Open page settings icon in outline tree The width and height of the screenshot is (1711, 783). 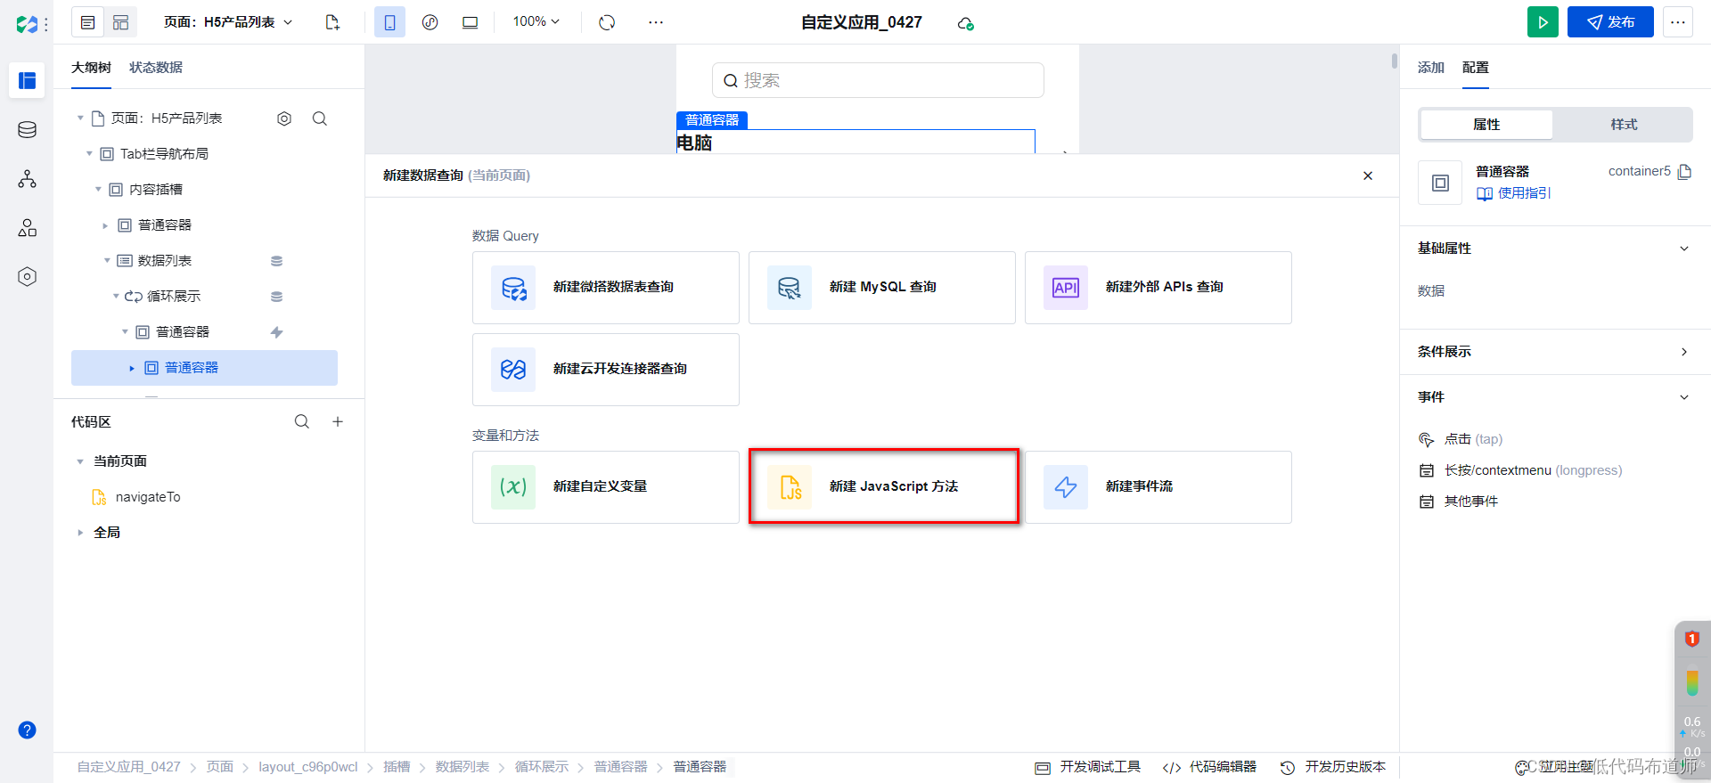(284, 118)
